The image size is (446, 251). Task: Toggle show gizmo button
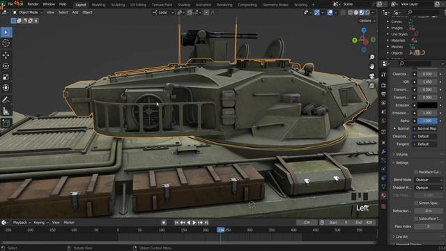tap(317, 13)
